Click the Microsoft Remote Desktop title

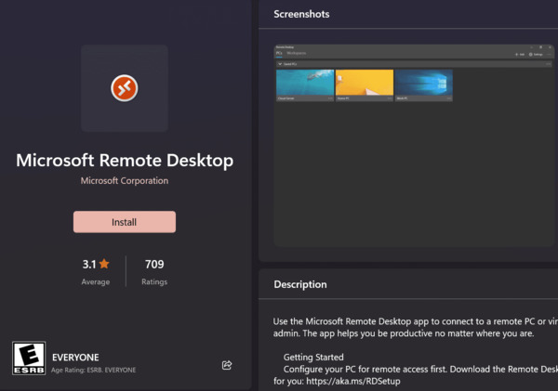click(125, 161)
